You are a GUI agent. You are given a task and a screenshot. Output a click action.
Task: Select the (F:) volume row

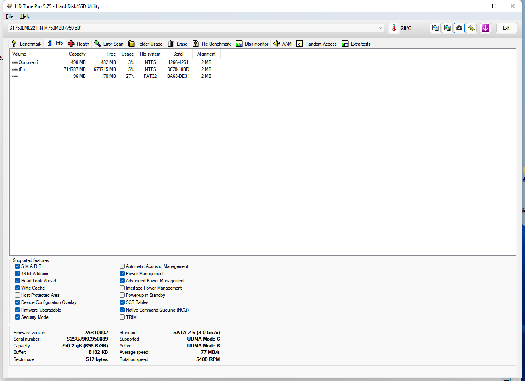(x=22, y=69)
